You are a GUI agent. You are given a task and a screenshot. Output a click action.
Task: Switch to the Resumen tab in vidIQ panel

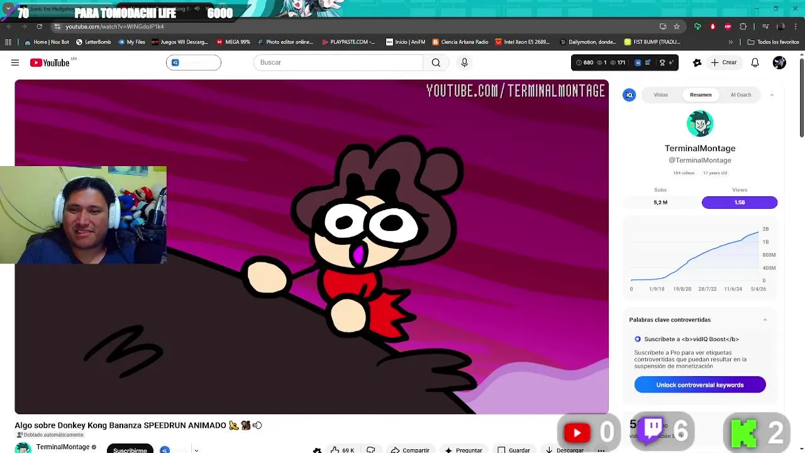(701, 95)
